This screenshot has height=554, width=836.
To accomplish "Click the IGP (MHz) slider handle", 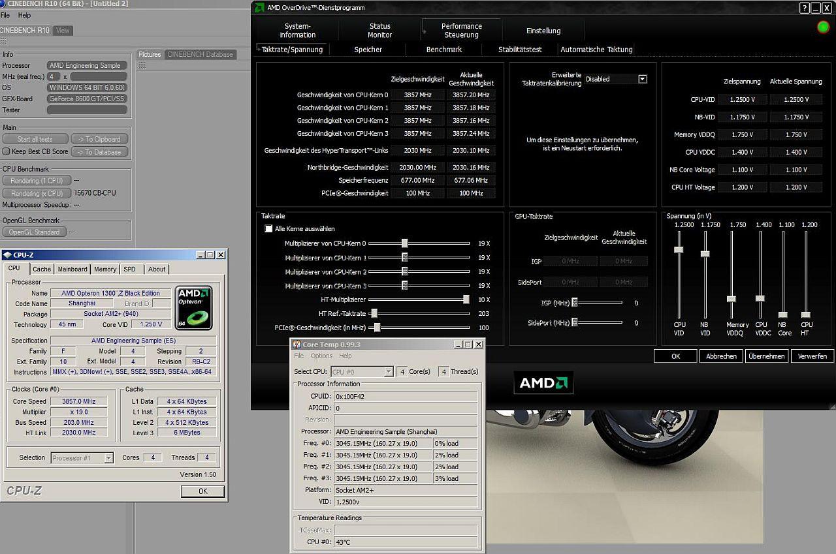I will tap(575, 303).
